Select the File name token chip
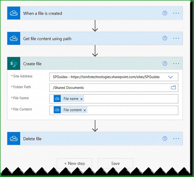Screen dimensions: 194x177 pos(69,99)
